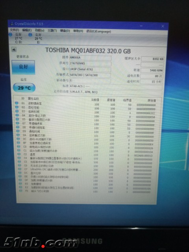Click the 良好 health status button
Image resolution: width=189 pixels, height=252 pixels.
coord(23,67)
